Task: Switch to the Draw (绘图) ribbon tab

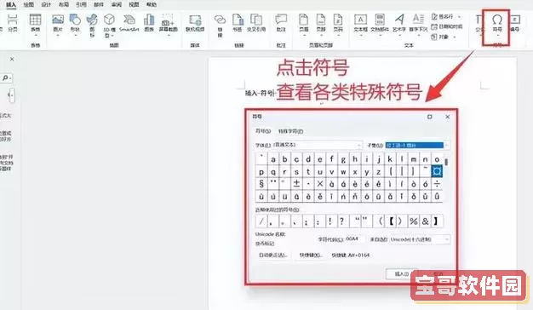Action: point(29,4)
